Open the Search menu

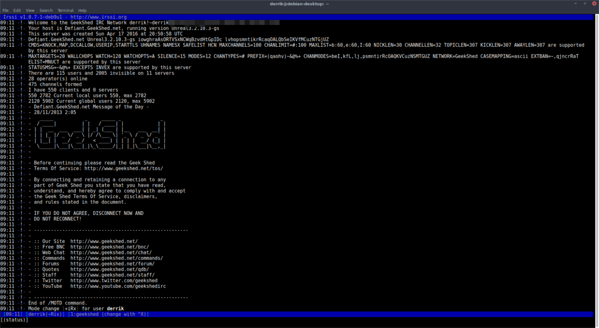pyautogui.click(x=46, y=10)
